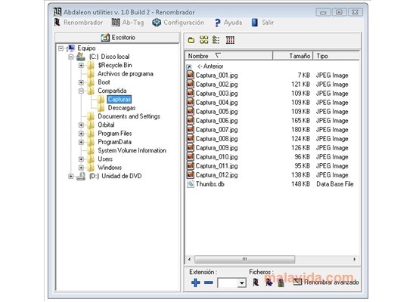Expand the ProgramData folder node
This screenshot has width=416, height=302.
tap(81, 142)
